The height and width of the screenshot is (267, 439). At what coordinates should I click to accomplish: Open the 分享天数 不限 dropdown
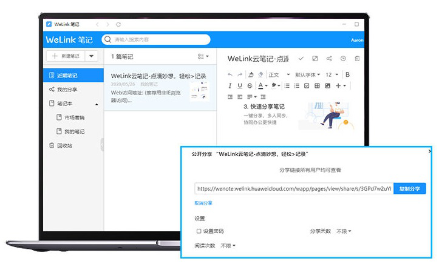click(x=344, y=231)
